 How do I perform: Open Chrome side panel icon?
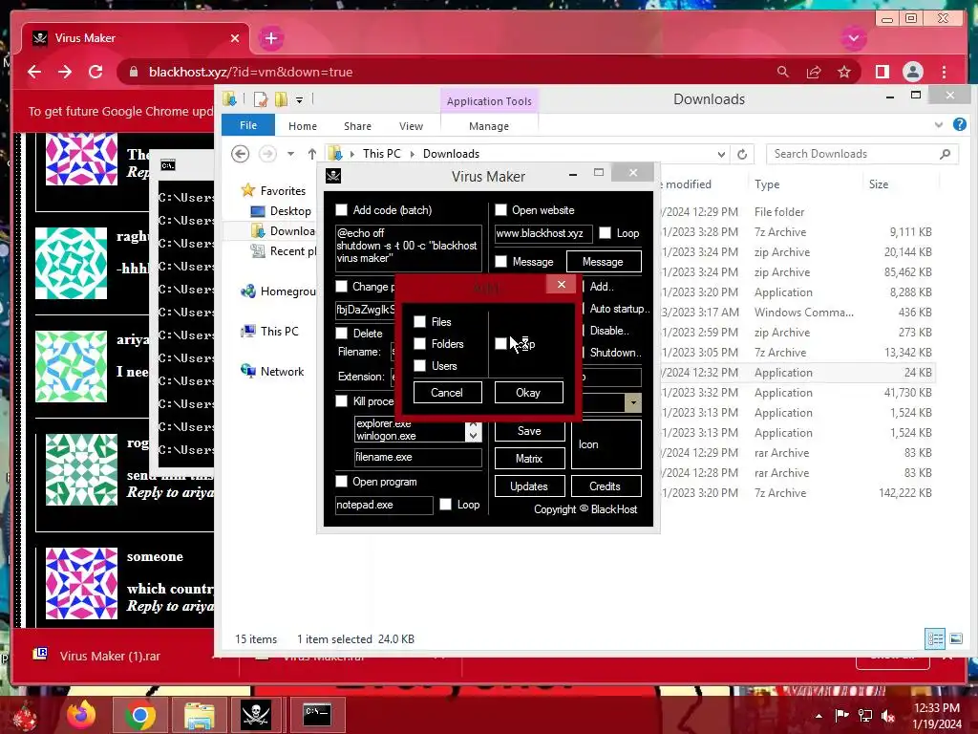pos(882,72)
